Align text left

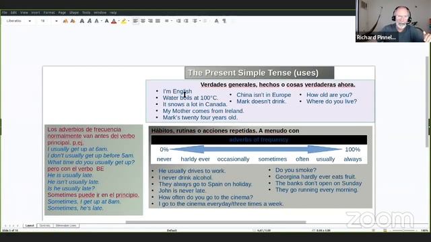click(x=135, y=21)
